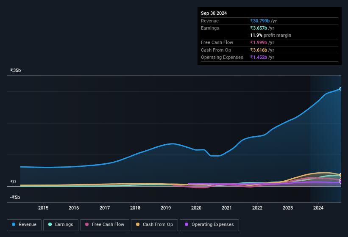Toggle the Operating Expenses legend button
This screenshot has width=348, height=237.
[209, 225]
